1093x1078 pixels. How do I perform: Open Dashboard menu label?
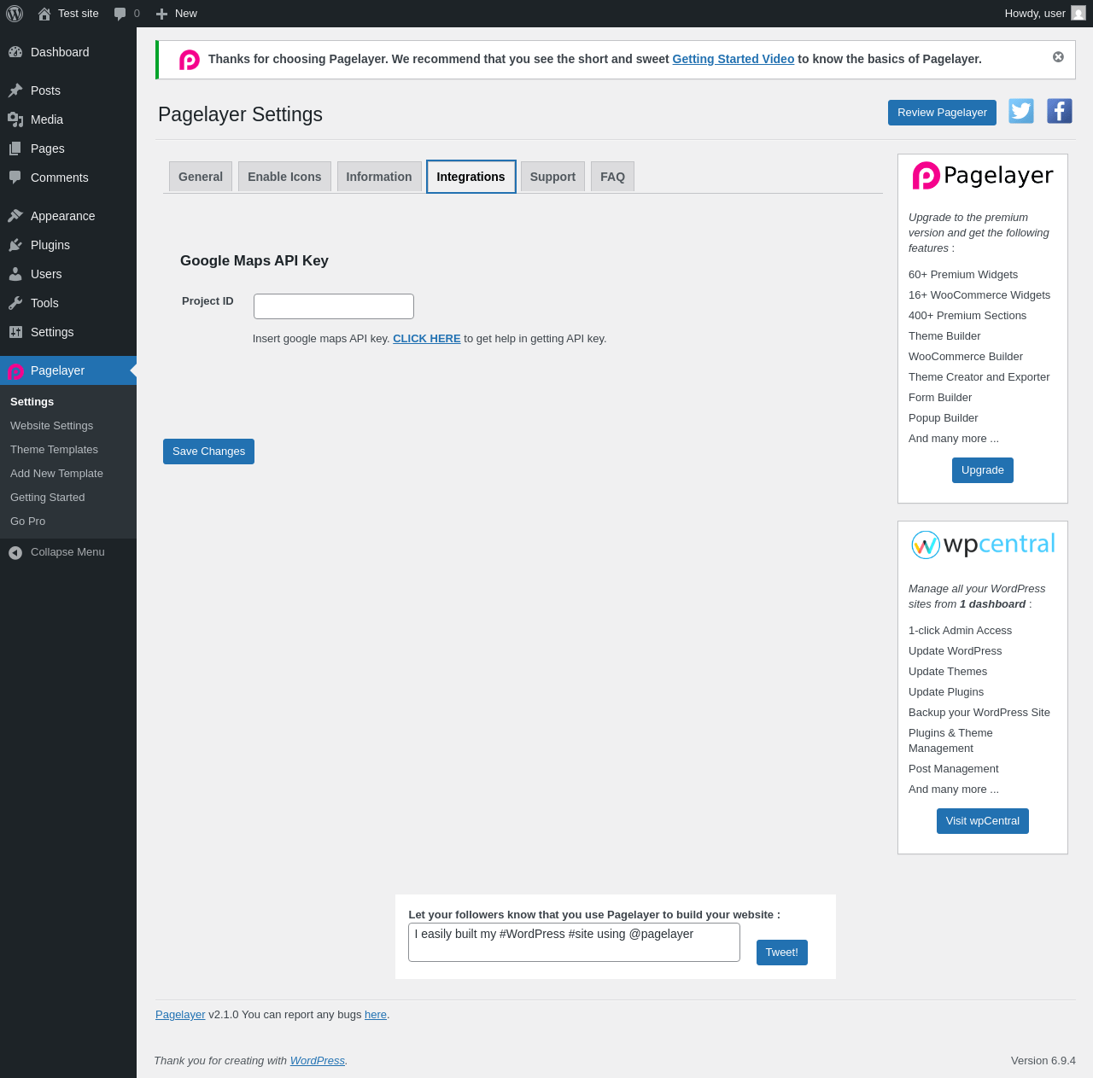[x=60, y=52]
